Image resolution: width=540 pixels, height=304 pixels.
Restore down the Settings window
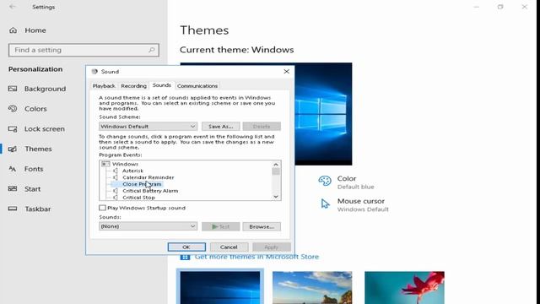(x=500, y=7)
